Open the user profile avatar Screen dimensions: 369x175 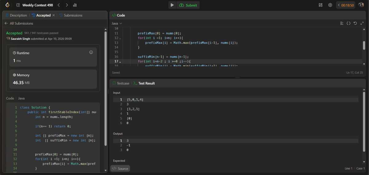point(361,5)
